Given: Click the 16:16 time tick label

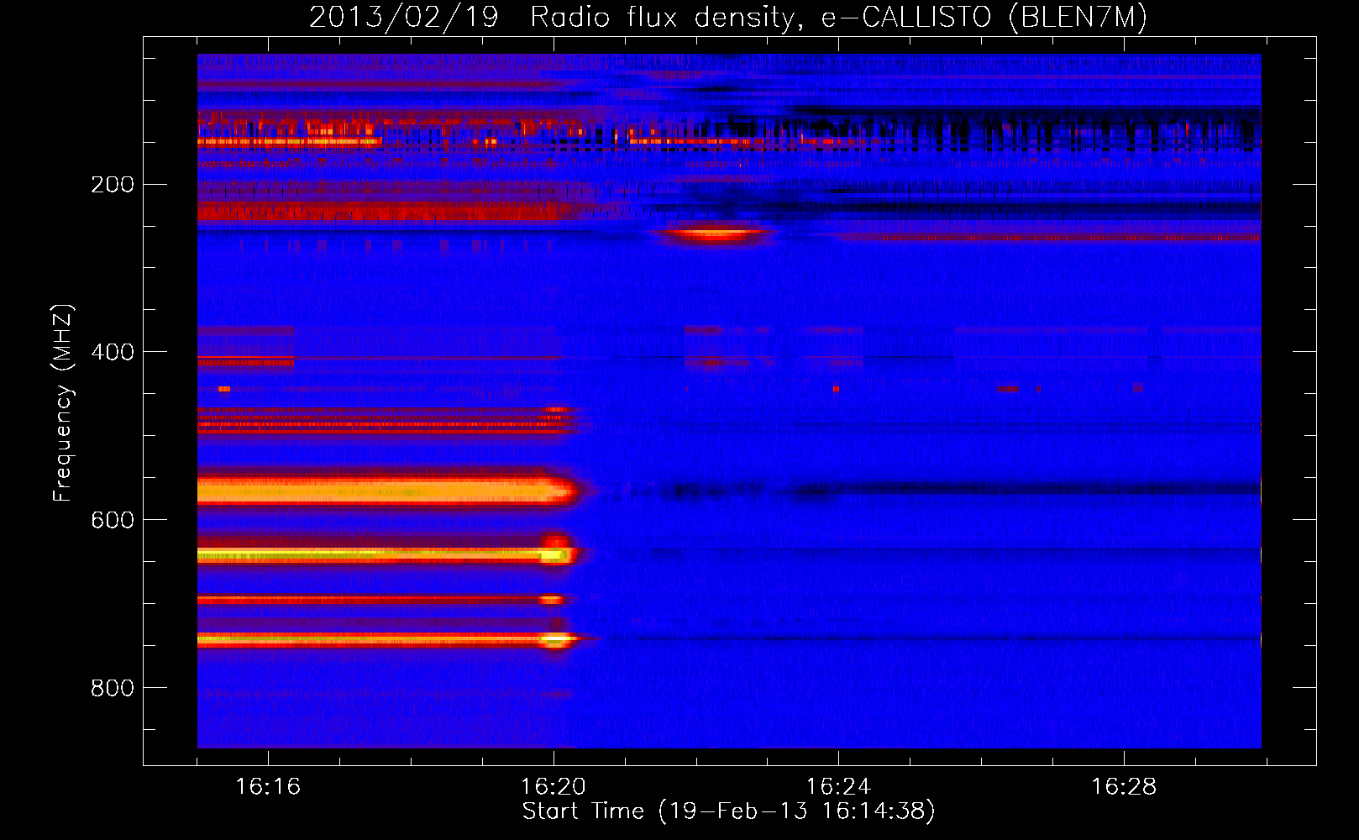Looking at the screenshot, I should coord(268,787).
